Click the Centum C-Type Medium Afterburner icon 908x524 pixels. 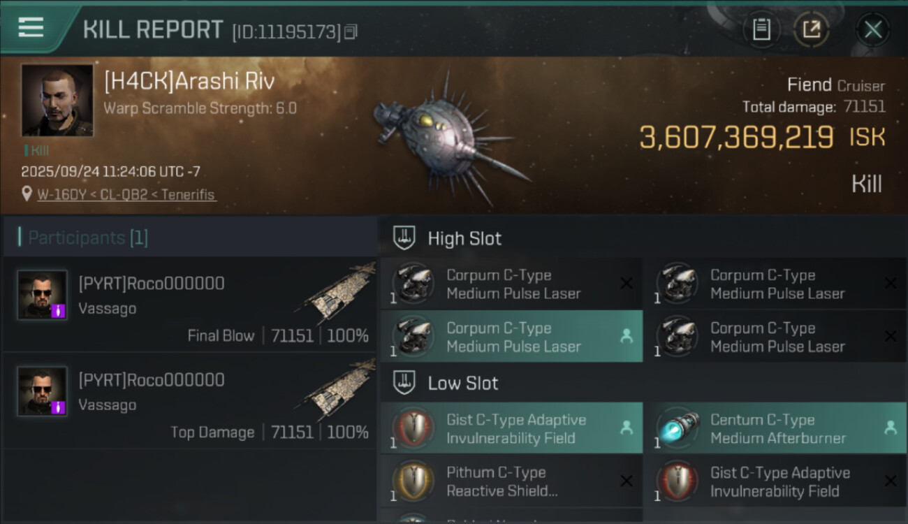(678, 428)
